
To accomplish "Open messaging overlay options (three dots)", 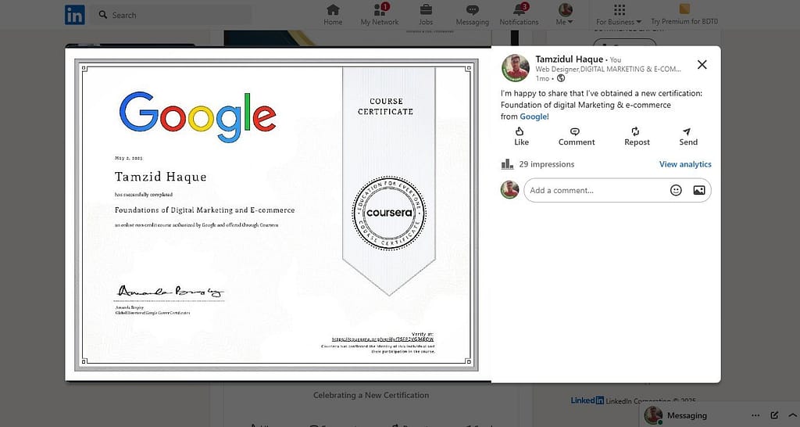I will pyautogui.click(x=755, y=415).
